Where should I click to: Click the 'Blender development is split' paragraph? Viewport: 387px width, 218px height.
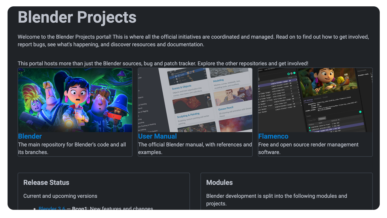277,200
